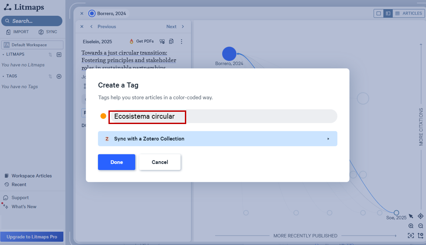Zoom out on the map
426x245 pixels.
point(421,226)
